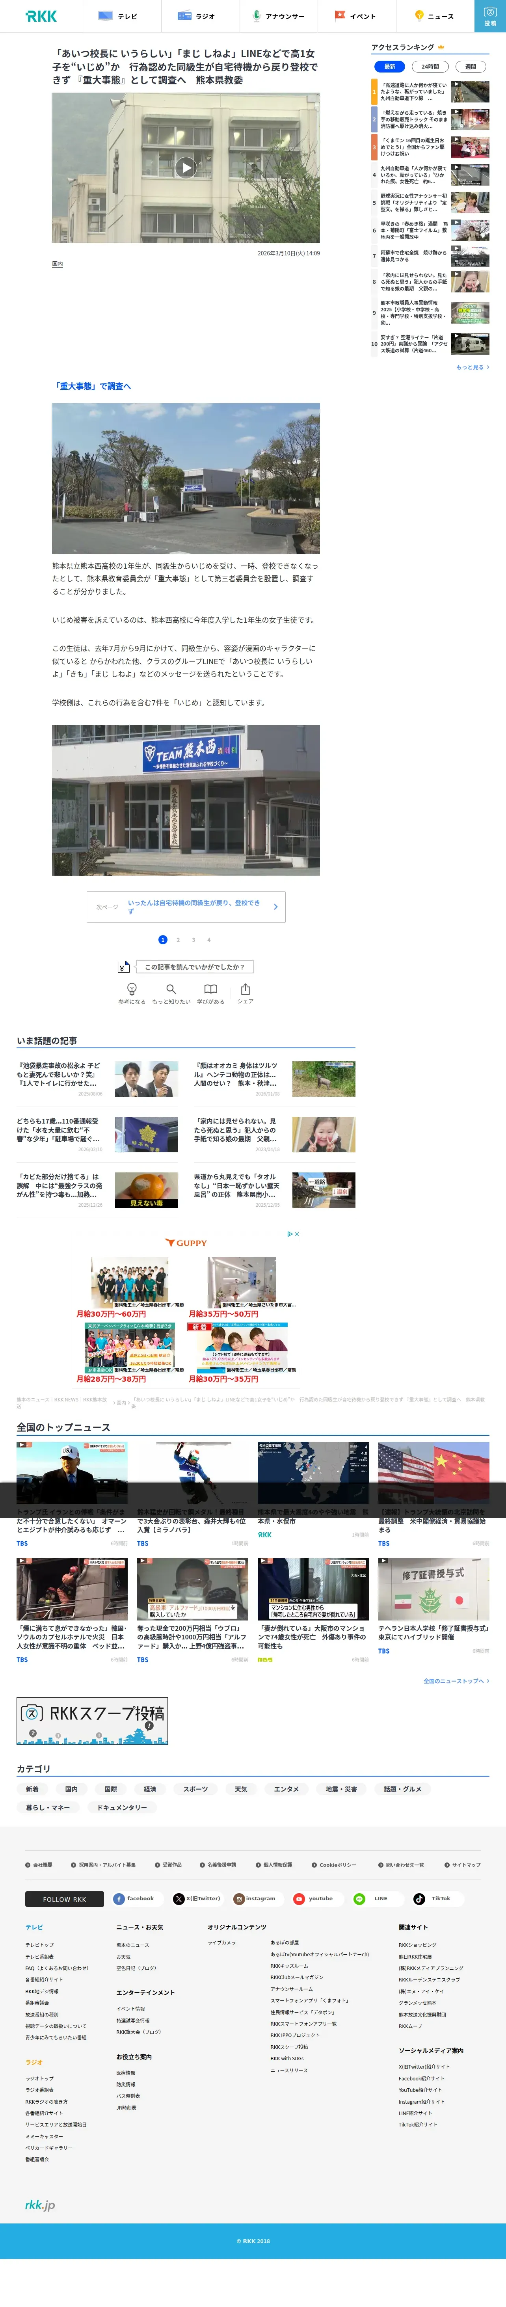This screenshot has height=2307, width=506.
Task: Open the ニュース menu in header
Action: pos(434,16)
